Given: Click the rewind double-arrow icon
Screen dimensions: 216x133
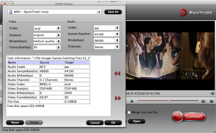Looking at the screenshot, I should click(x=117, y=73).
